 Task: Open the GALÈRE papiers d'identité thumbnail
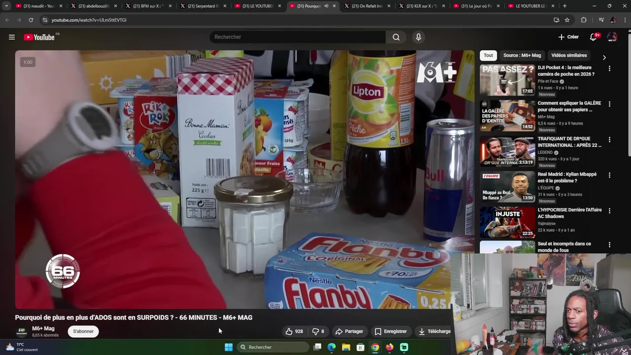pos(507,115)
